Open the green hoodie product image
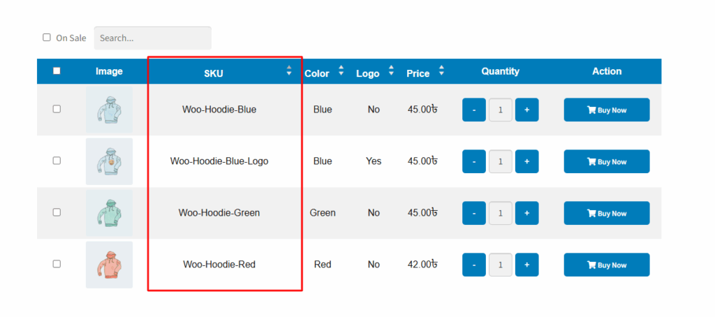 click(109, 213)
